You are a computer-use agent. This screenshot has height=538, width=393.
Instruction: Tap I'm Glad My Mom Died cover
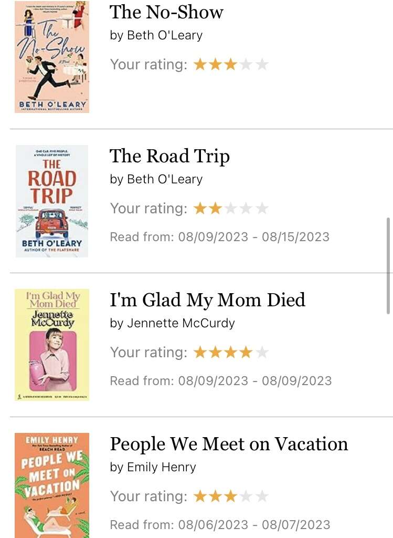point(52,345)
